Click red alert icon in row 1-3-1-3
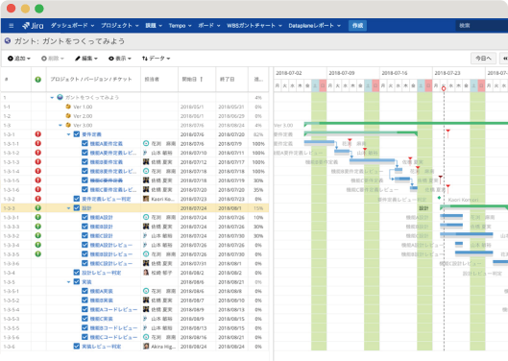This screenshot has height=361, width=508. coord(38,161)
